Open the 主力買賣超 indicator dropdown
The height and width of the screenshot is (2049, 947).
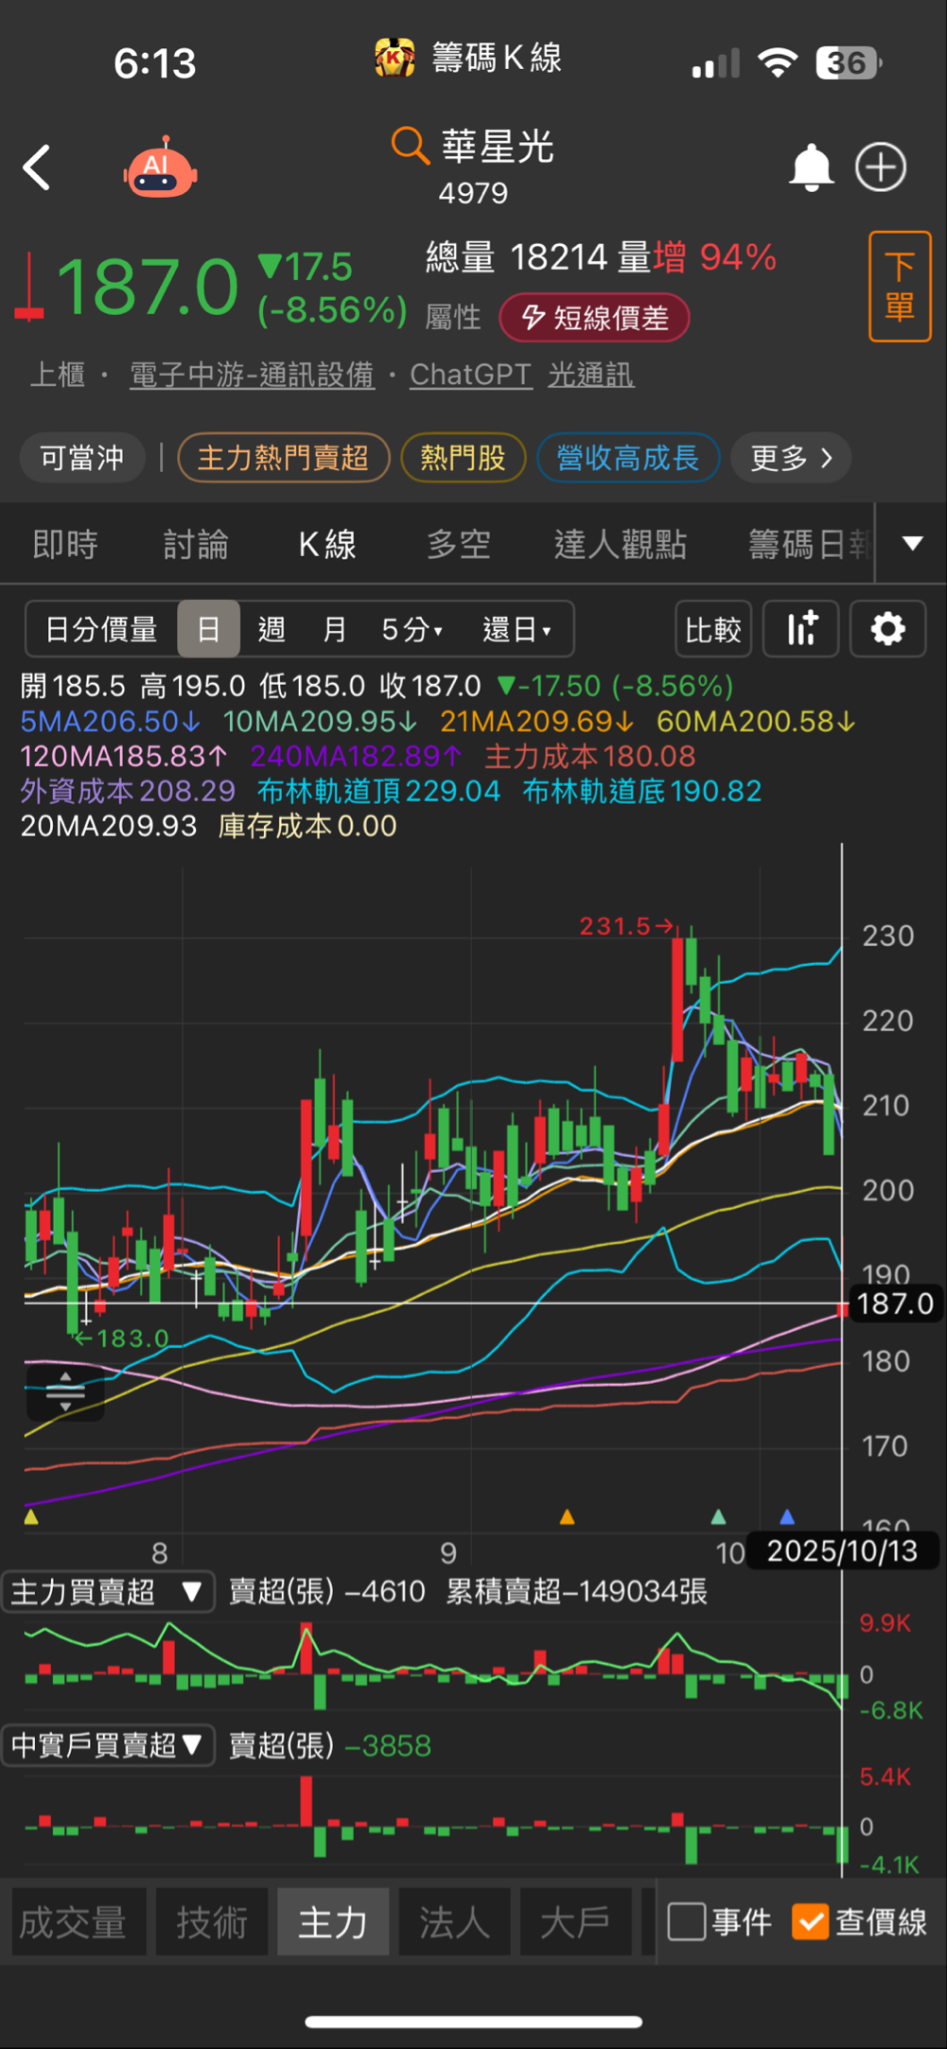(x=108, y=1592)
